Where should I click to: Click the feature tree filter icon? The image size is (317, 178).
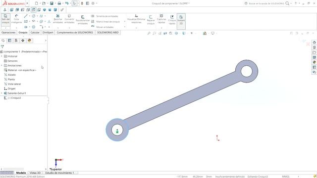[x=2, y=46]
